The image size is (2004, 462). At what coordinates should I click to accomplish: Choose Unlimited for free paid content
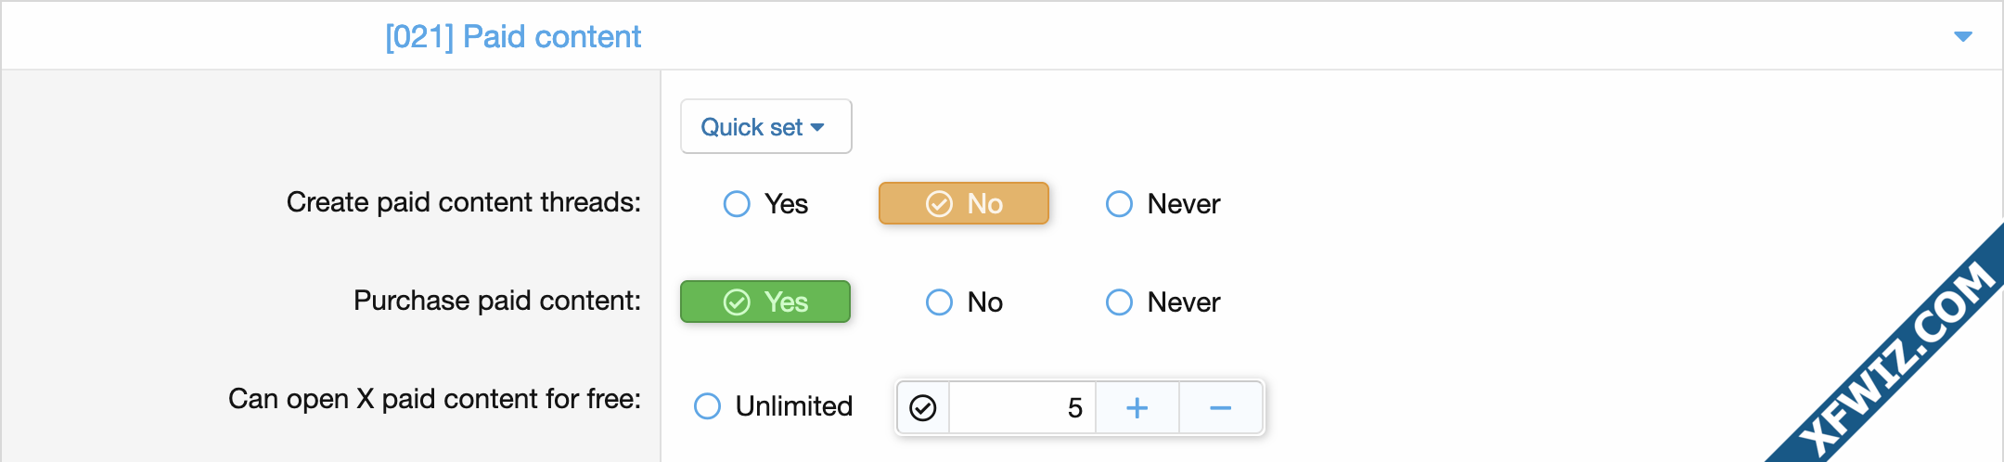point(773,405)
